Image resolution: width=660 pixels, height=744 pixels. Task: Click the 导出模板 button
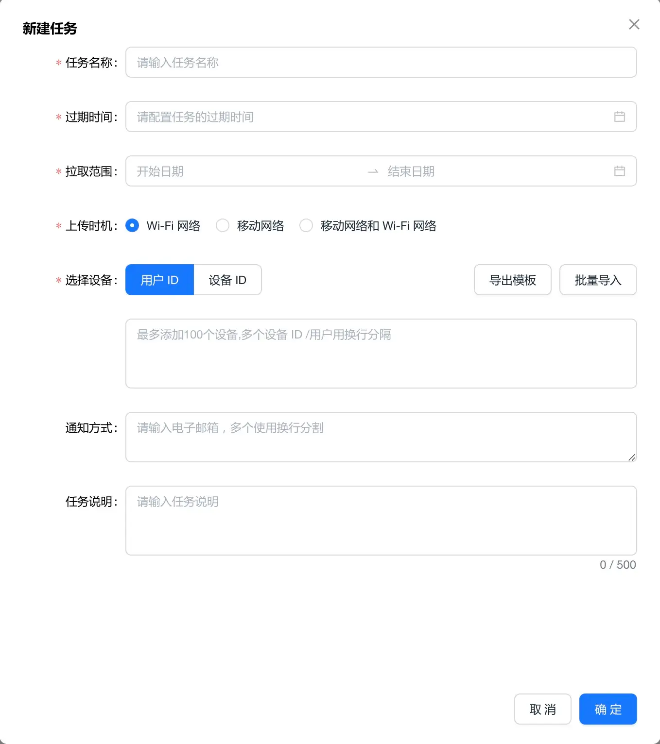512,280
